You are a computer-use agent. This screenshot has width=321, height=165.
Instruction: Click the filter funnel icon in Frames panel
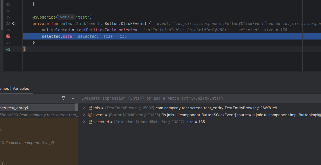click(x=63, y=98)
